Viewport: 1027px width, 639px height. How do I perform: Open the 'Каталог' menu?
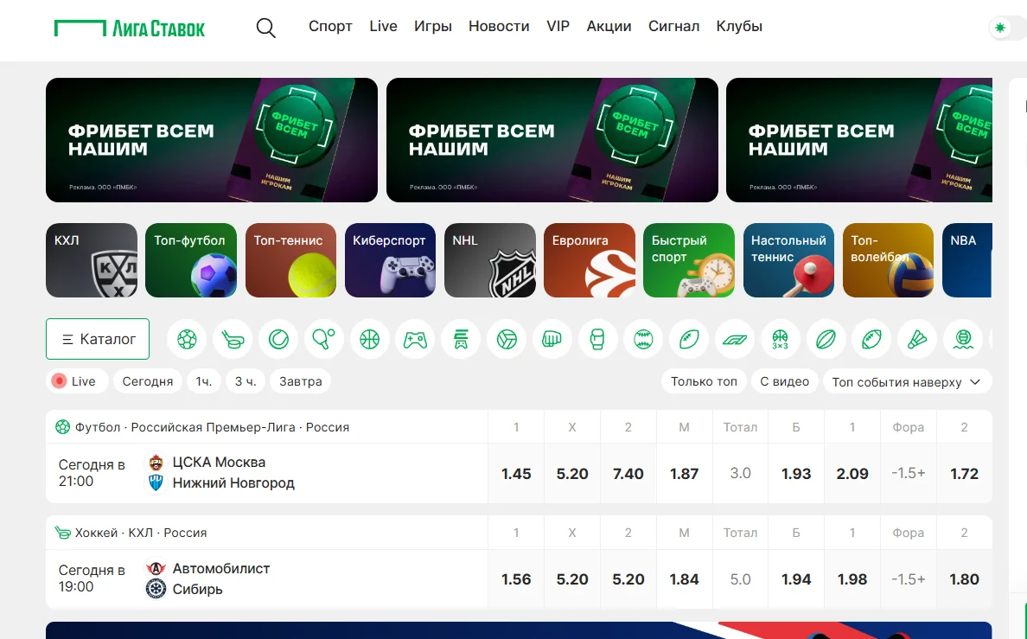pos(98,339)
